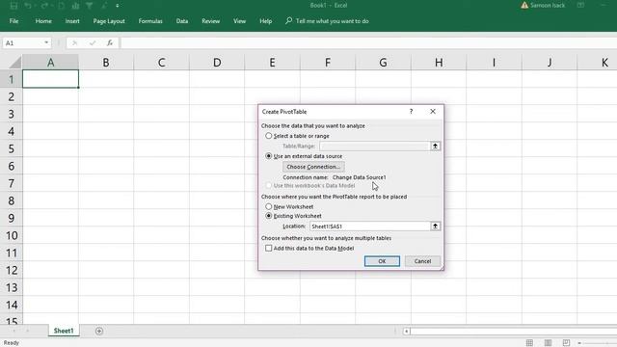Click the Select All corner triangle
Viewport: 617px width, 347px height.
pos(15,63)
